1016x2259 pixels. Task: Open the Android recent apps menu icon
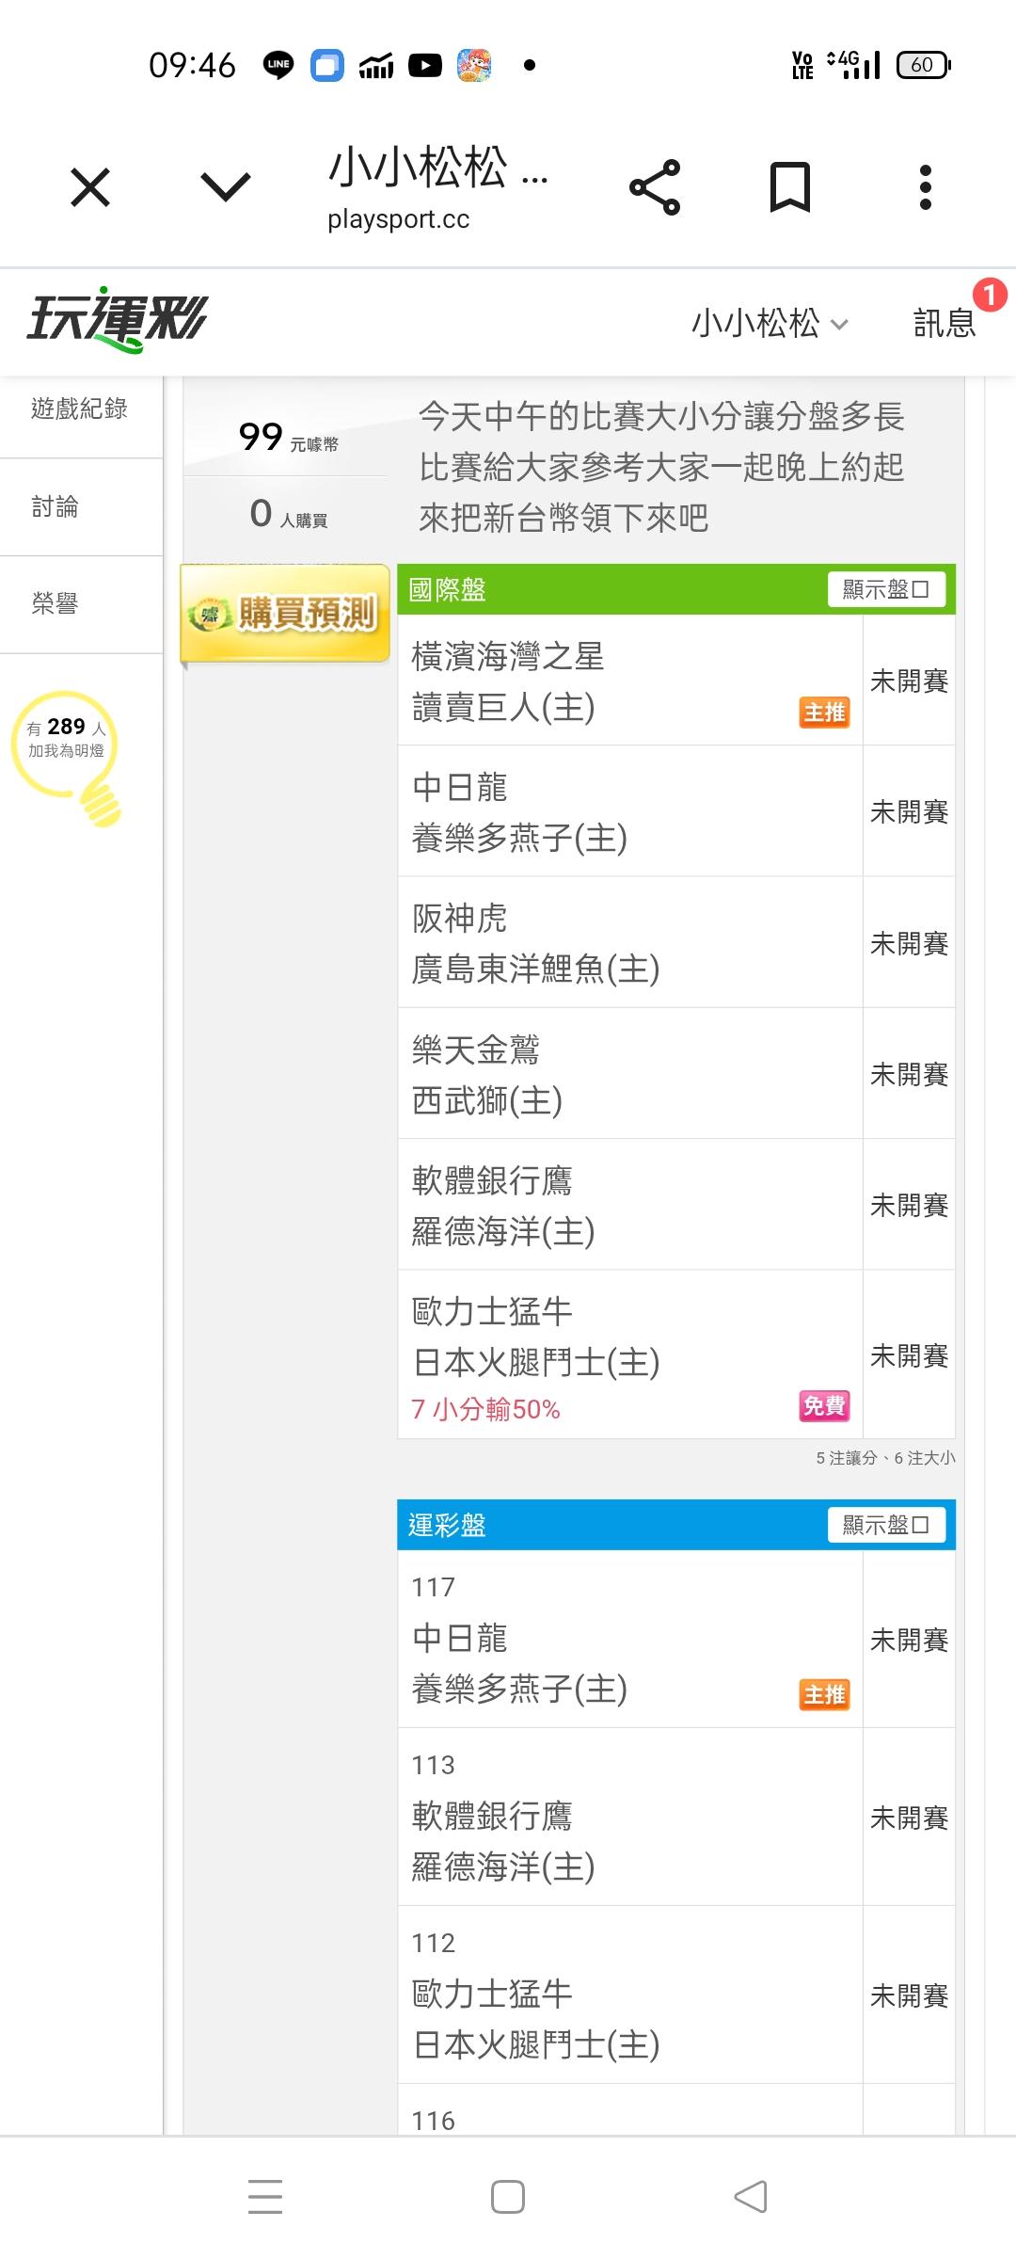click(x=265, y=2196)
